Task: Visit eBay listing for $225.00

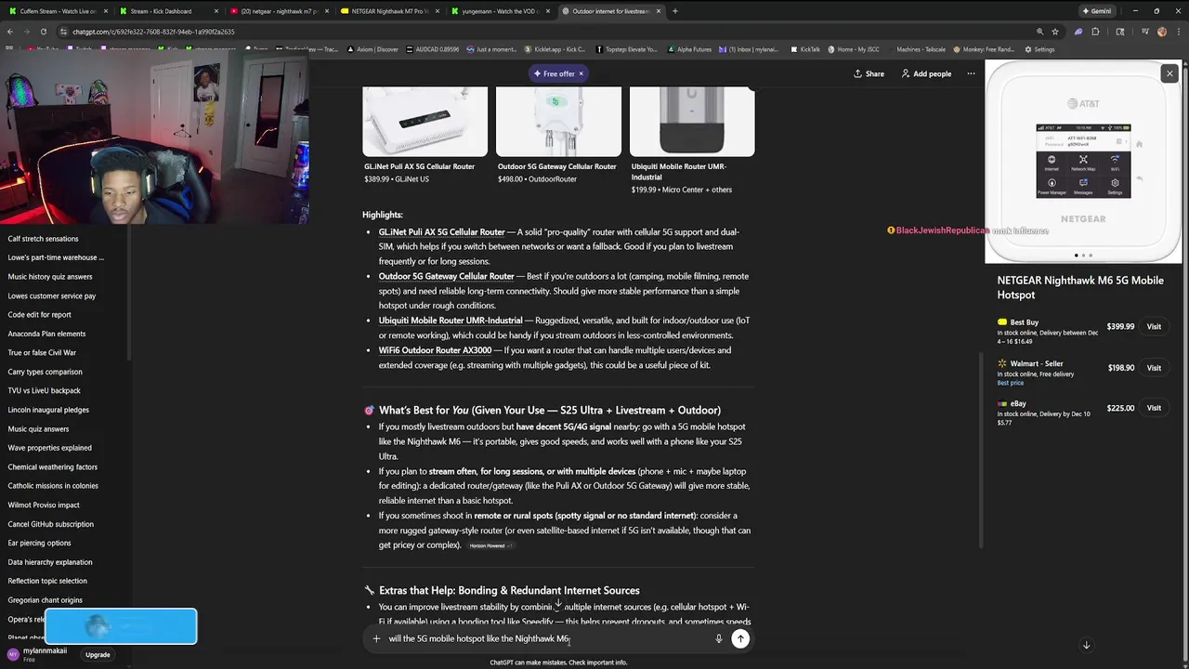Action: point(1154,408)
